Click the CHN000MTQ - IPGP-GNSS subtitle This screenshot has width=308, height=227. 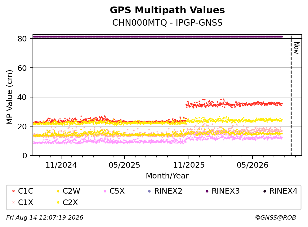pyautogui.click(x=167, y=23)
